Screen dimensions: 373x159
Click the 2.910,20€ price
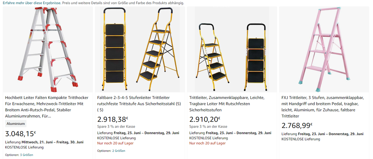click(205, 119)
